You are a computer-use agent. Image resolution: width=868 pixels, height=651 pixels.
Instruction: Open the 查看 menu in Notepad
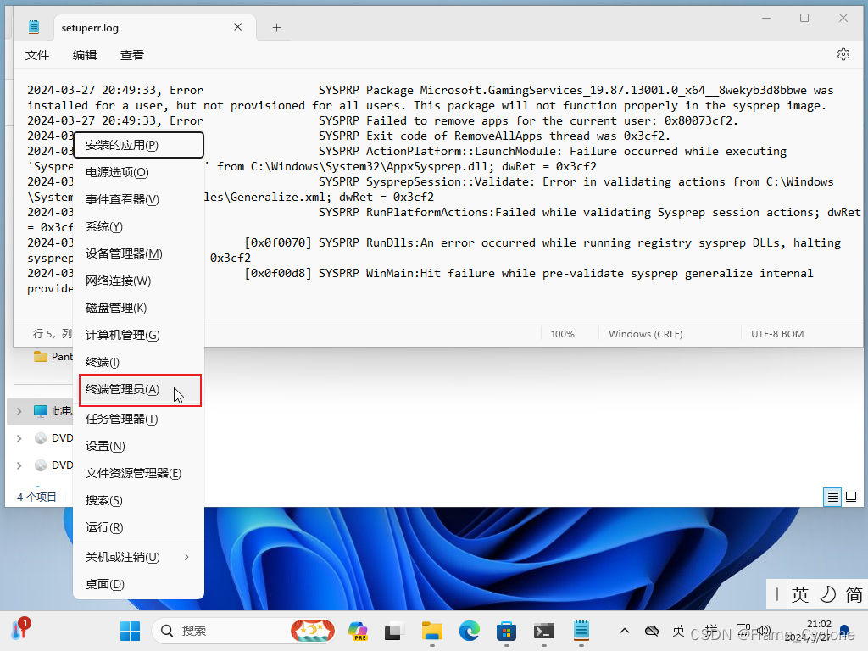131,55
